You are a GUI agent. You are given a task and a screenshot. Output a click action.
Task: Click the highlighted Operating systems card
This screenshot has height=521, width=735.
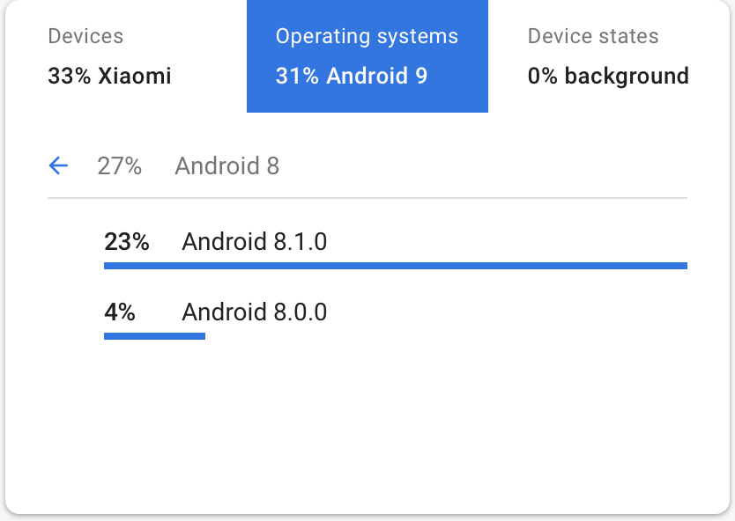pos(367,56)
